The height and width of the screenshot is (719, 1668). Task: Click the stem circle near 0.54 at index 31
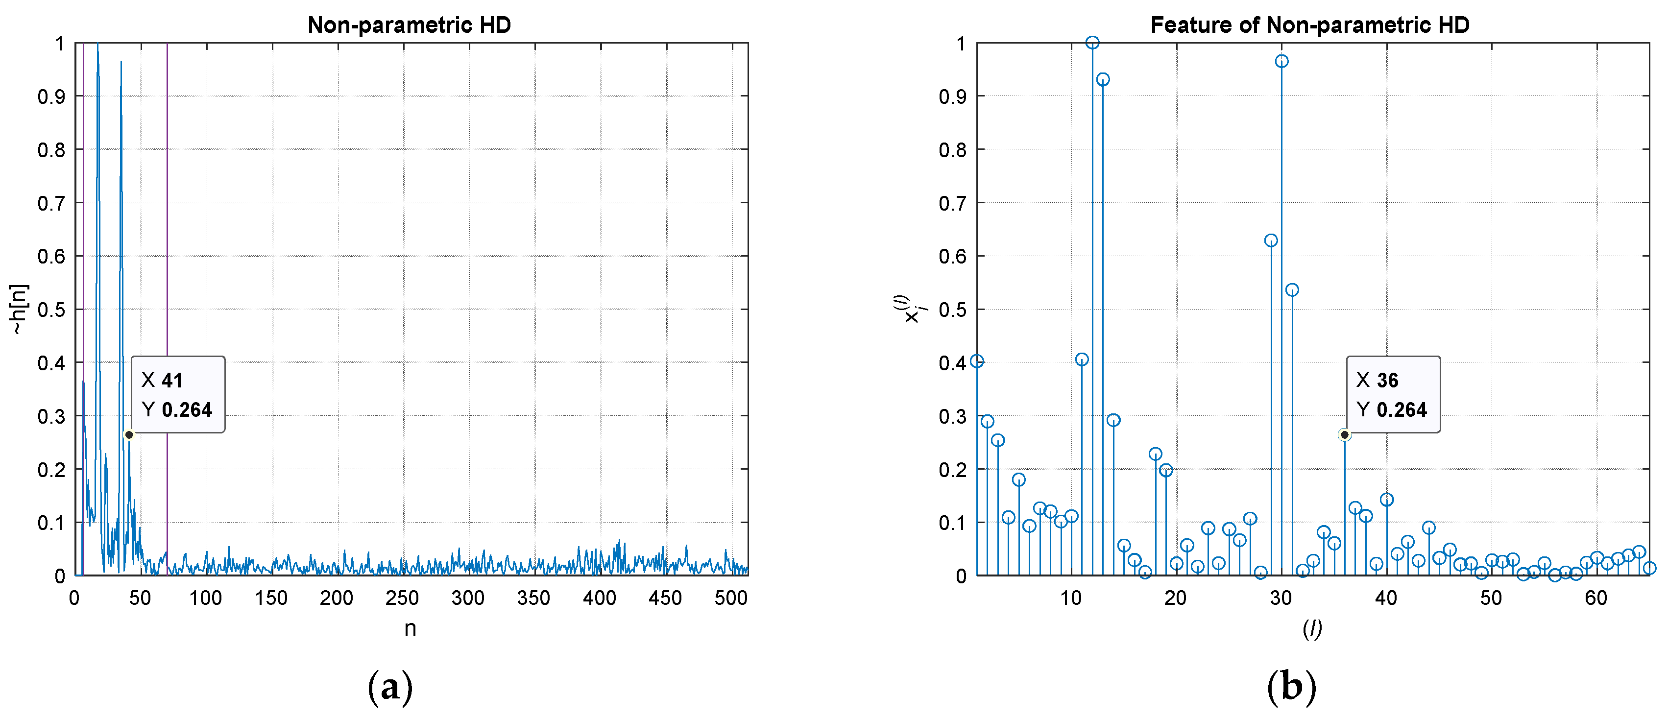[x=1292, y=290]
